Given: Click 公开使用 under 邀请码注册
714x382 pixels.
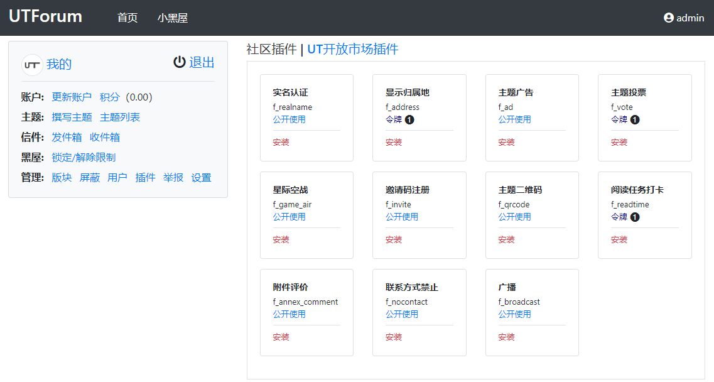Looking at the screenshot, I should [x=402, y=217].
